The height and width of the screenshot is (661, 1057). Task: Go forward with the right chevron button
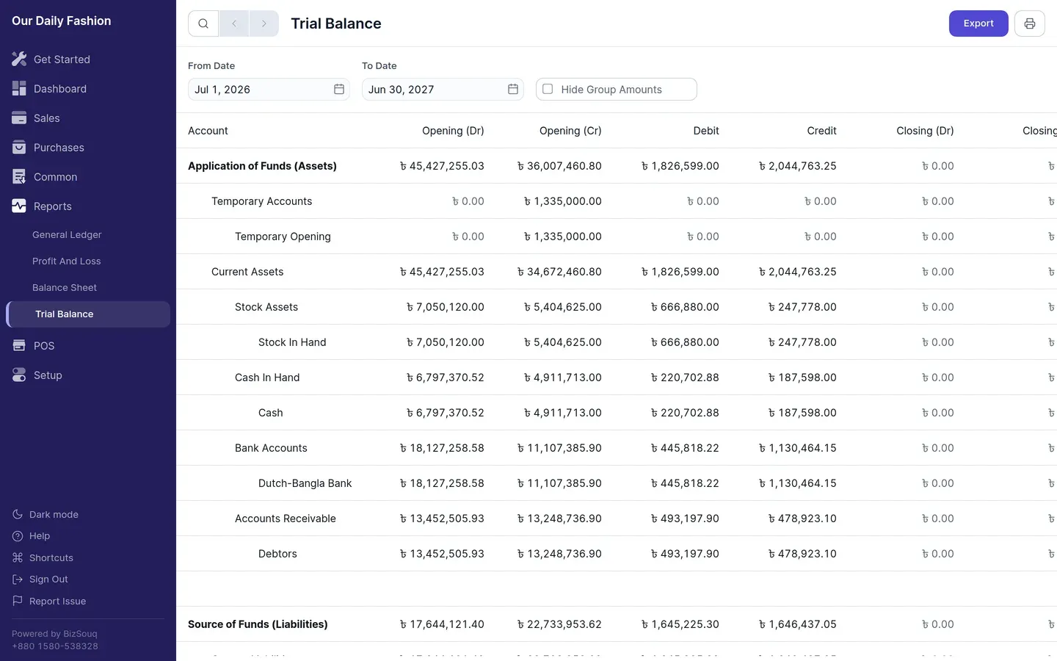[264, 24]
